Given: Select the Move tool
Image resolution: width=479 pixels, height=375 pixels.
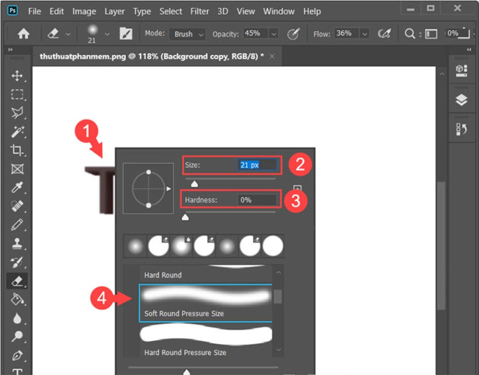Looking at the screenshot, I should click(18, 77).
